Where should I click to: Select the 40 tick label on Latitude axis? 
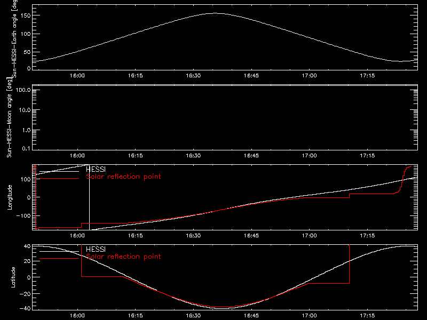point(27,246)
